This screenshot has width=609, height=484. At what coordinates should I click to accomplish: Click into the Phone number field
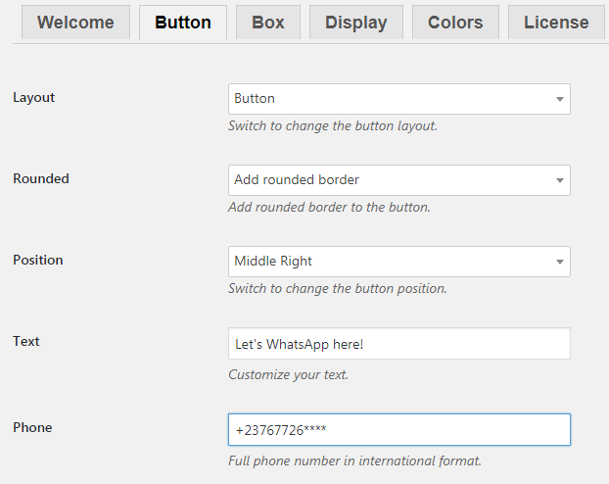[x=399, y=429]
